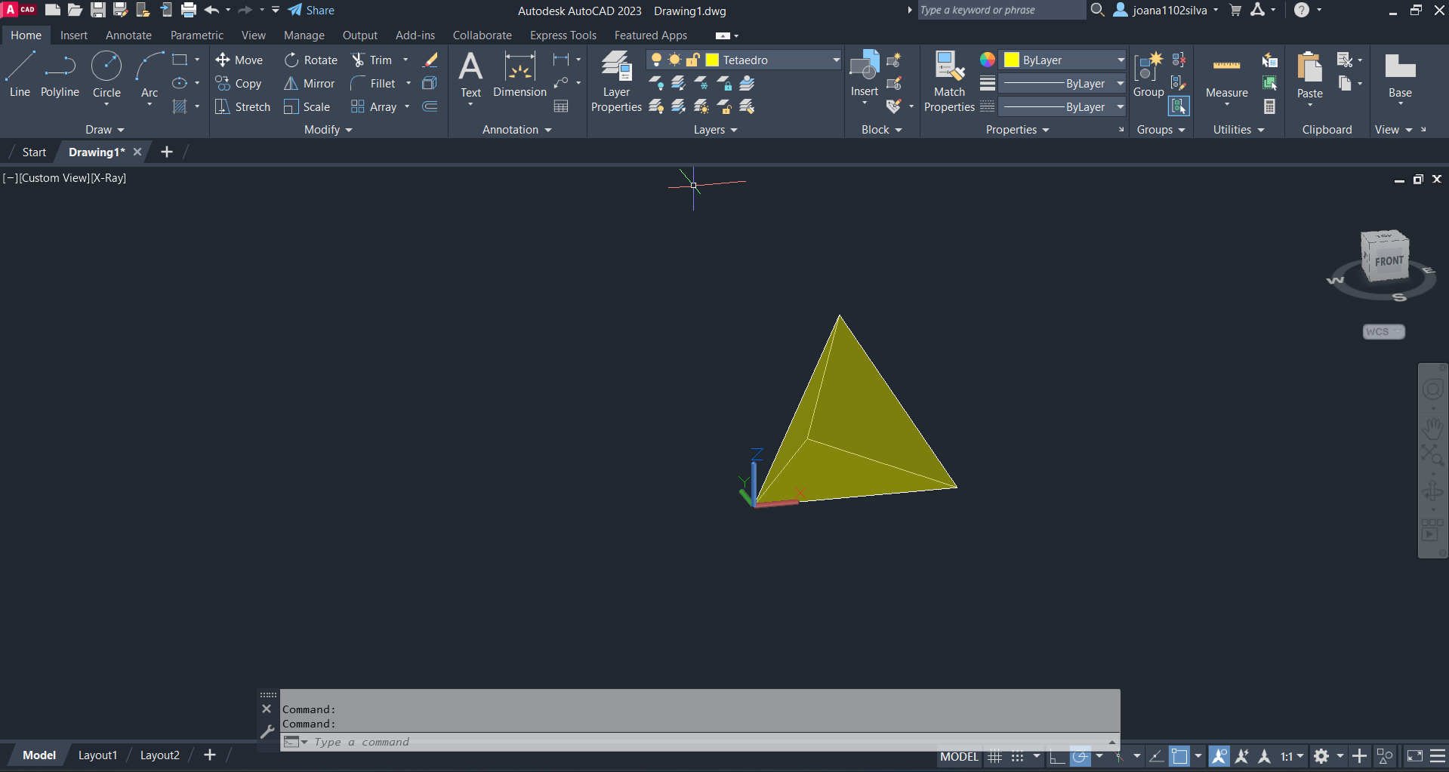This screenshot has height=772, width=1449.
Task: Add a new layout after Layout2
Action: [210, 755]
